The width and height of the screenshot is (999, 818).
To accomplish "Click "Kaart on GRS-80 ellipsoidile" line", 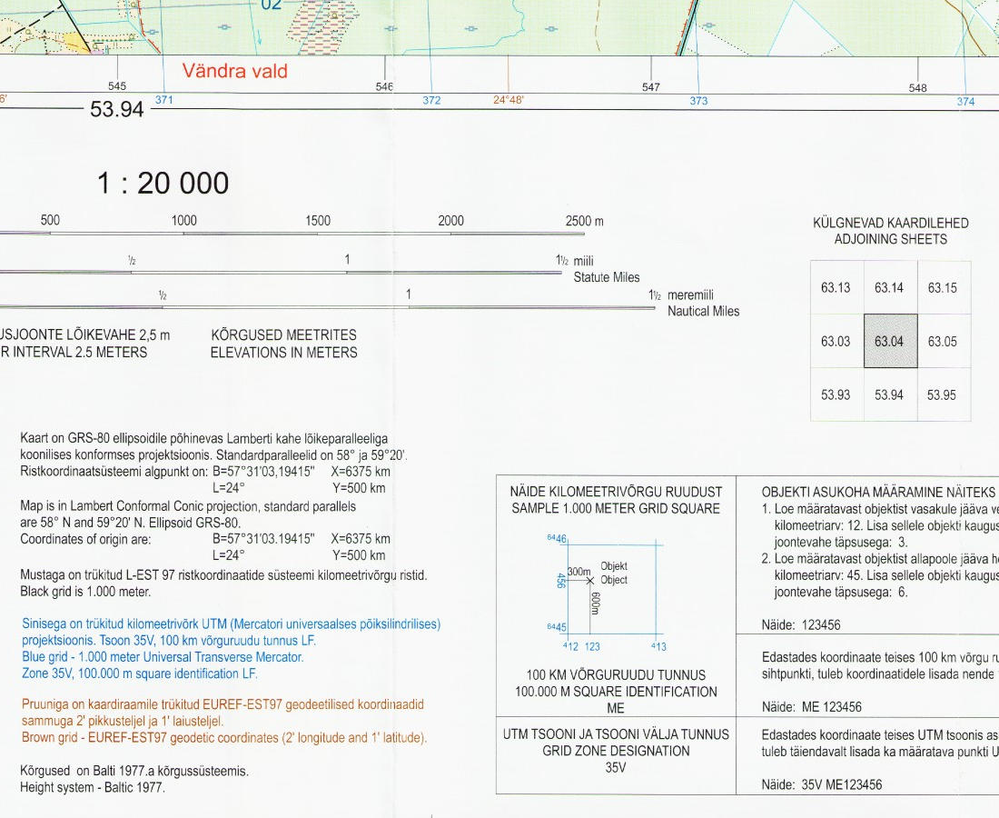I will point(203,439).
